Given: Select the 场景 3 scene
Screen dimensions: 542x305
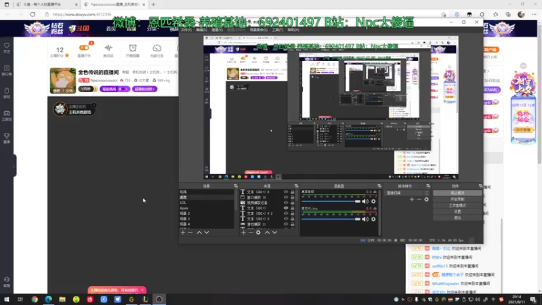Looking at the screenshot, I should 207,219.
